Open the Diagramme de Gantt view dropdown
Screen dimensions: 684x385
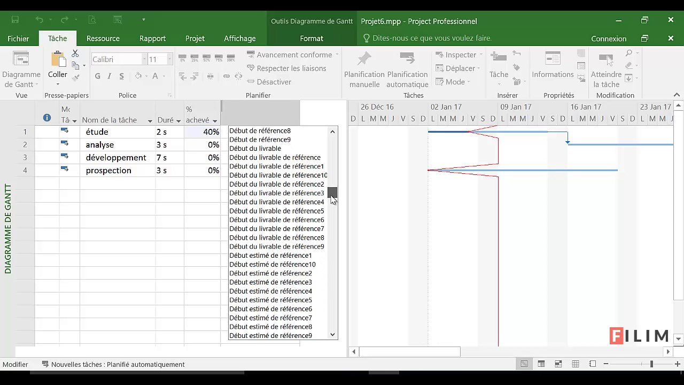point(21,70)
